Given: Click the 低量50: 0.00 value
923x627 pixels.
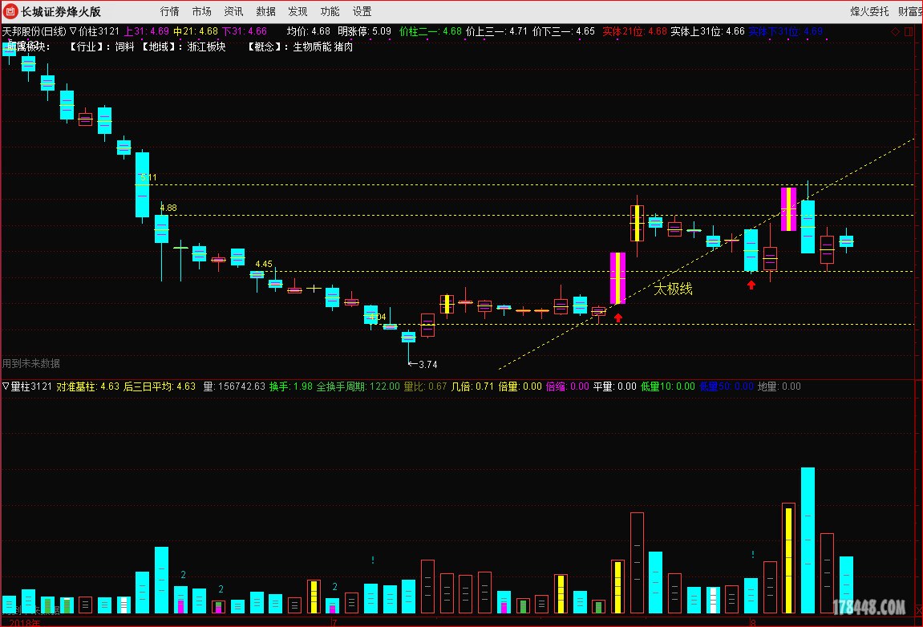Looking at the screenshot, I should (x=727, y=386).
